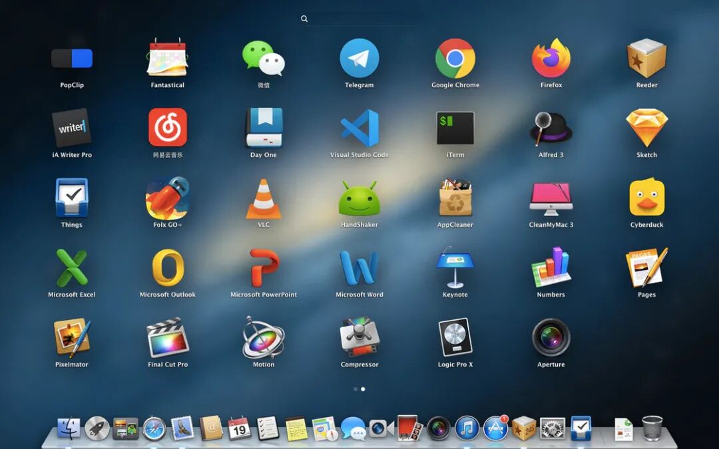This screenshot has height=449, width=719.
Task: Launch Microsoft Excel
Action: [72, 268]
